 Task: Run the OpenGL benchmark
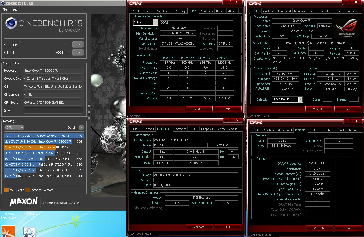[78, 45]
